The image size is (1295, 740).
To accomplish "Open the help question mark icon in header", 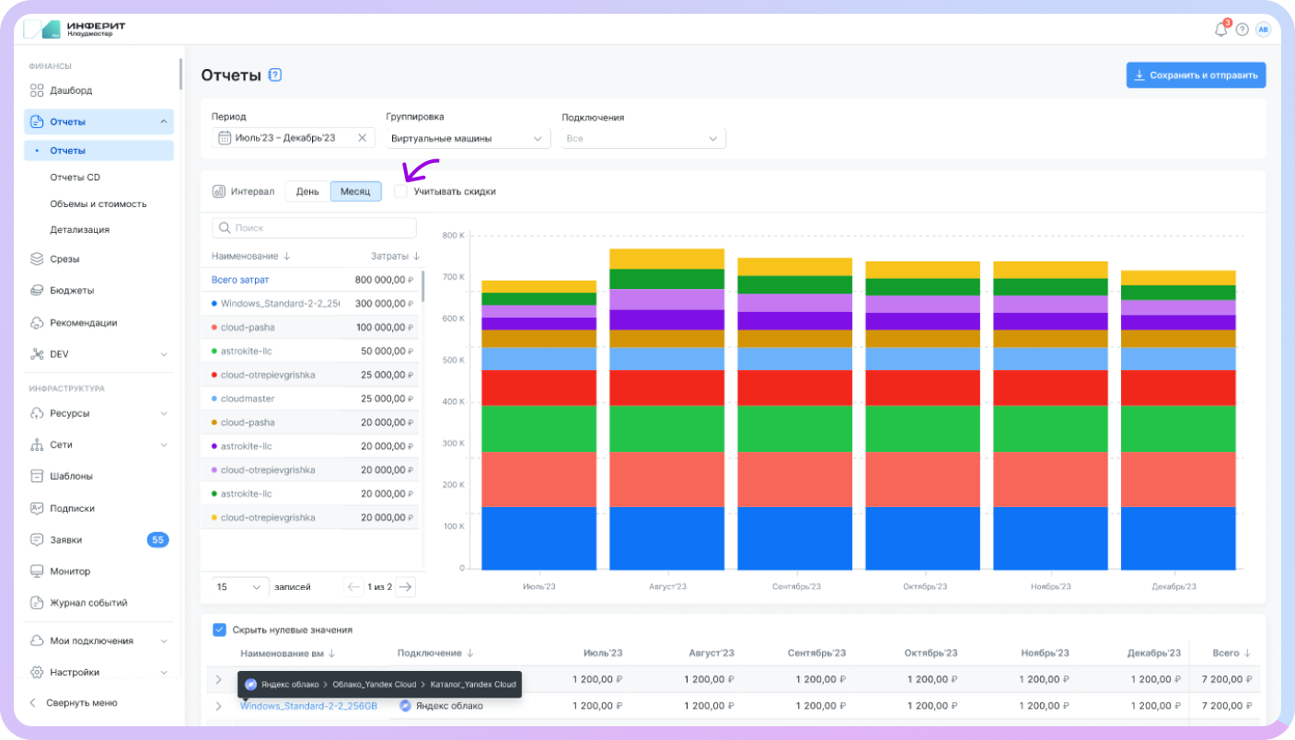I will click(x=1242, y=29).
